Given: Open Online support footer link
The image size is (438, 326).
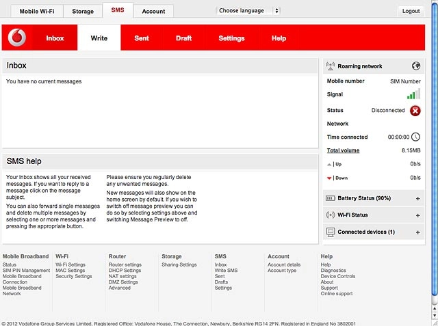Looking at the screenshot, I should click(x=337, y=294).
